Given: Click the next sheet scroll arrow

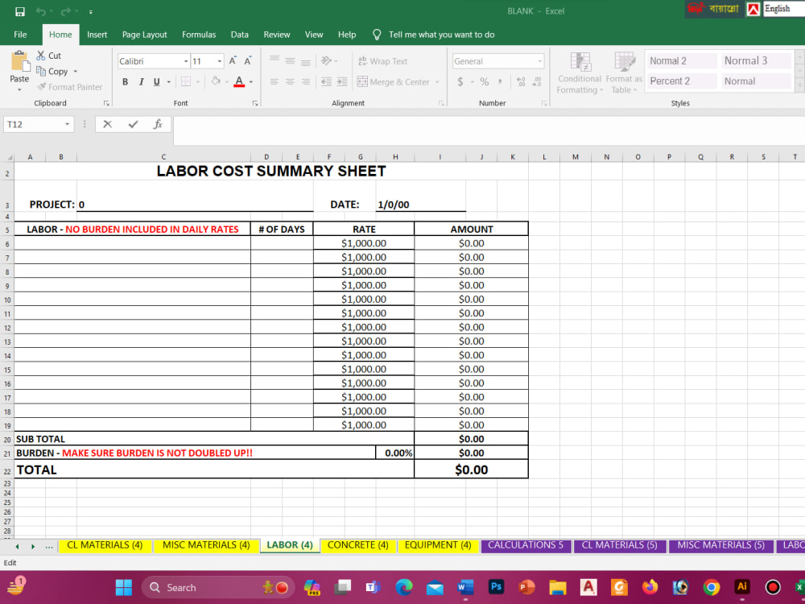Looking at the screenshot, I should click(x=33, y=547).
